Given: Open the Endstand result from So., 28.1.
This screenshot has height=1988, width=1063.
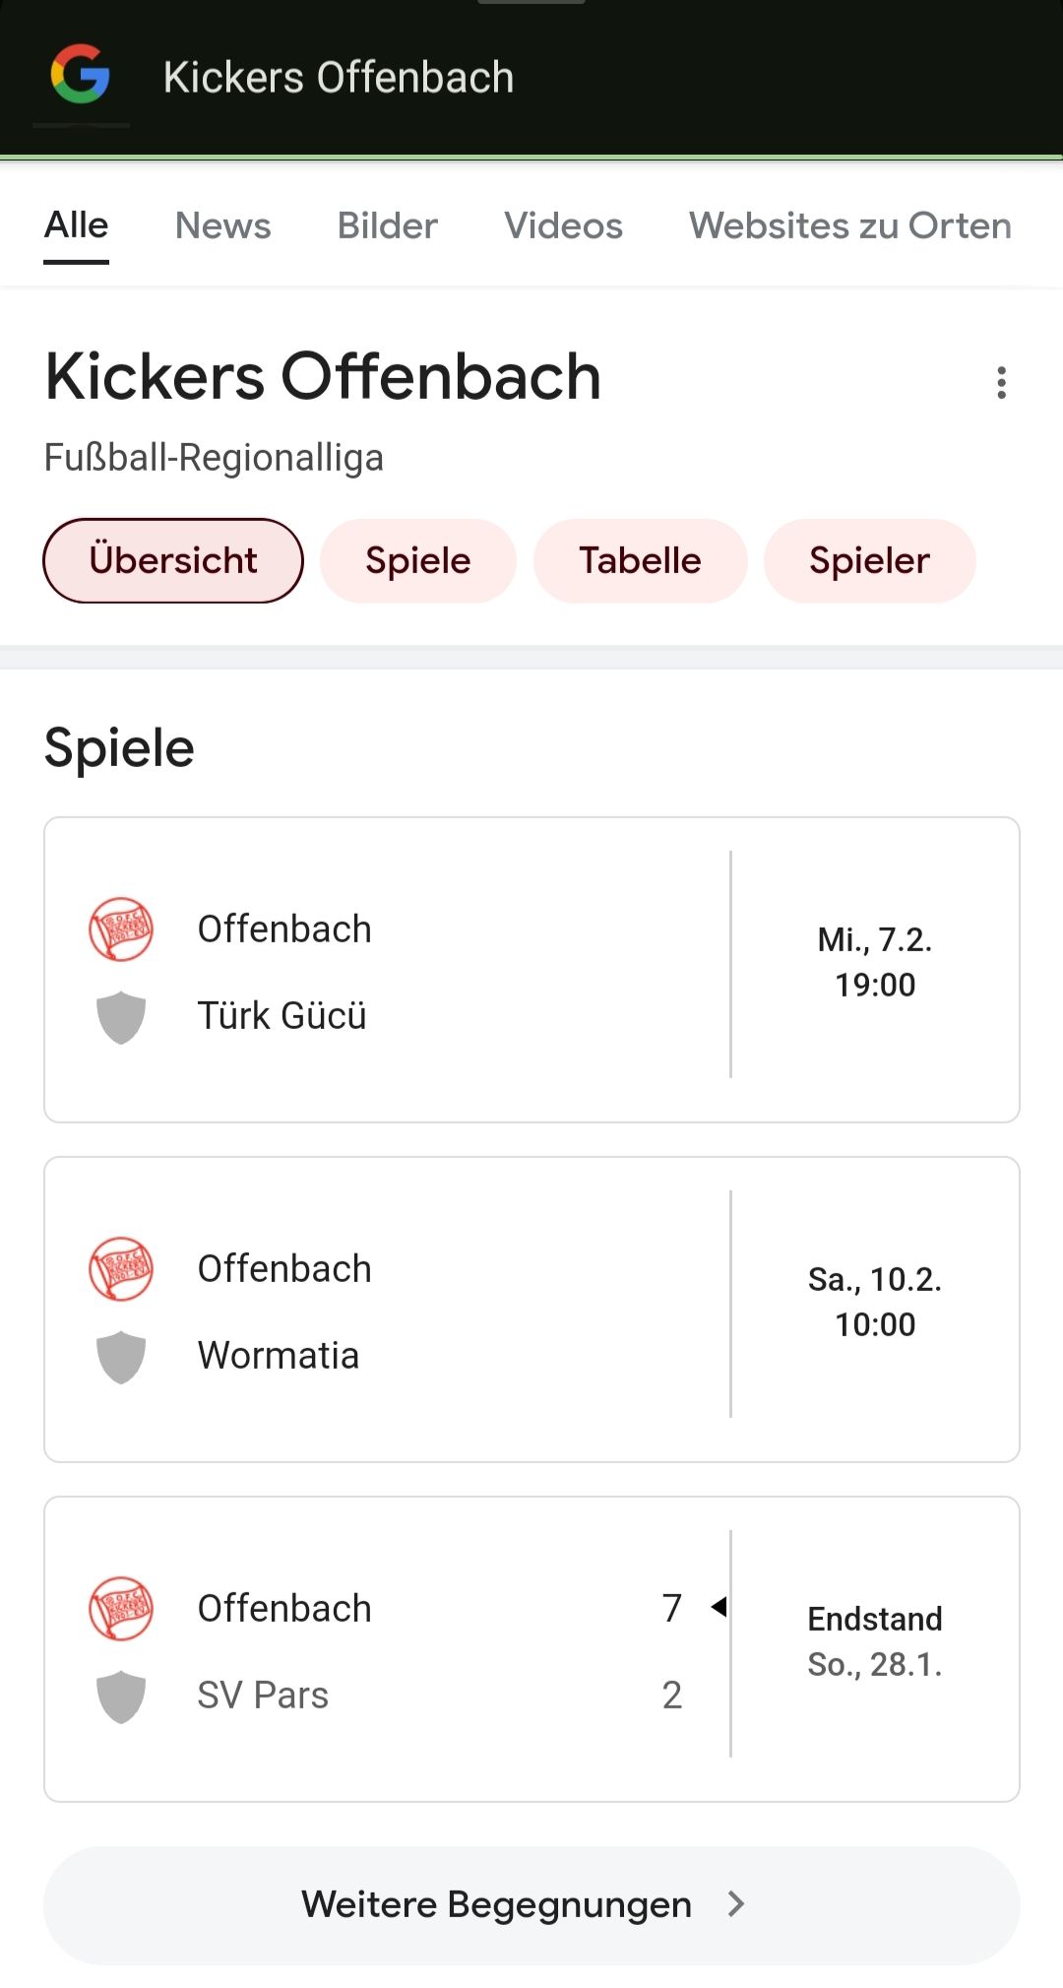Looking at the screenshot, I should (x=875, y=1641).
